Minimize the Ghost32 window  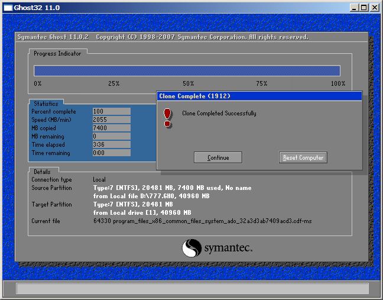point(353,8)
